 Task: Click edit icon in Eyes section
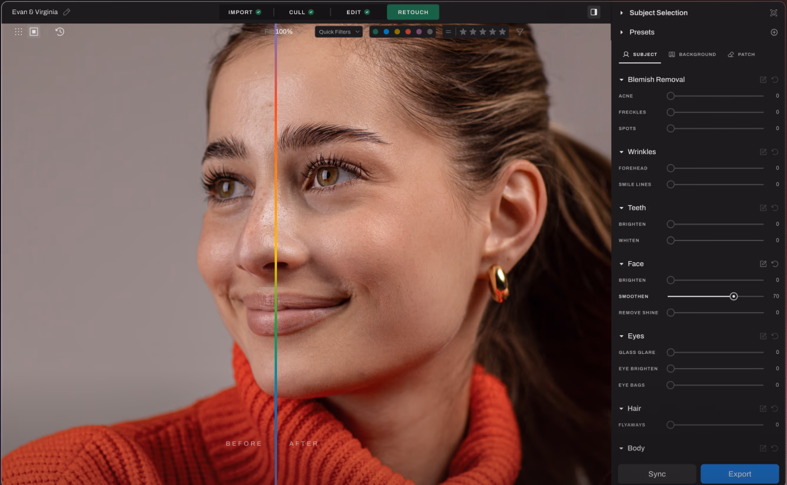763,336
